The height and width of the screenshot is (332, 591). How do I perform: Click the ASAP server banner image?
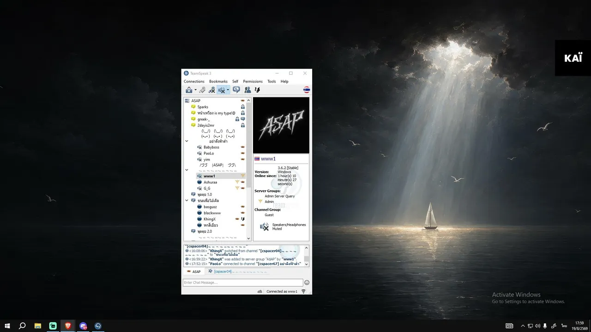[x=281, y=125]
